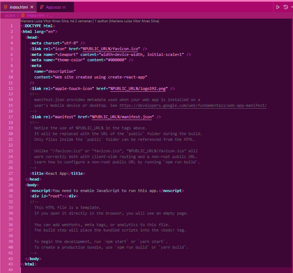Click the closing '</head>' tag

(33, 179)
